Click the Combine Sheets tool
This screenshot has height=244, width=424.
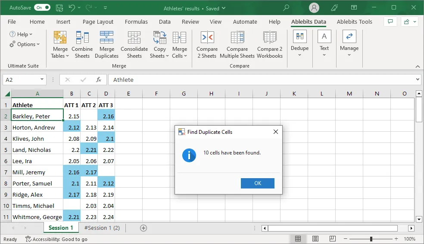82,44
